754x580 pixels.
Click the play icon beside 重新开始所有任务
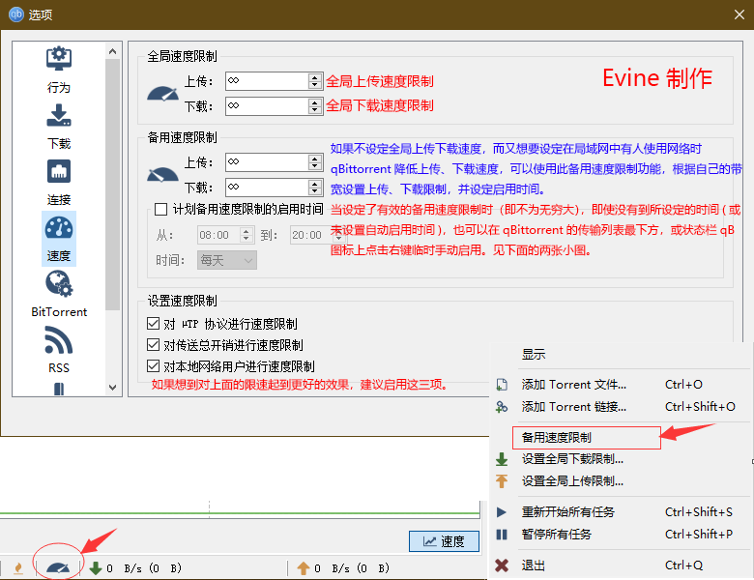[x=501, y=512]
